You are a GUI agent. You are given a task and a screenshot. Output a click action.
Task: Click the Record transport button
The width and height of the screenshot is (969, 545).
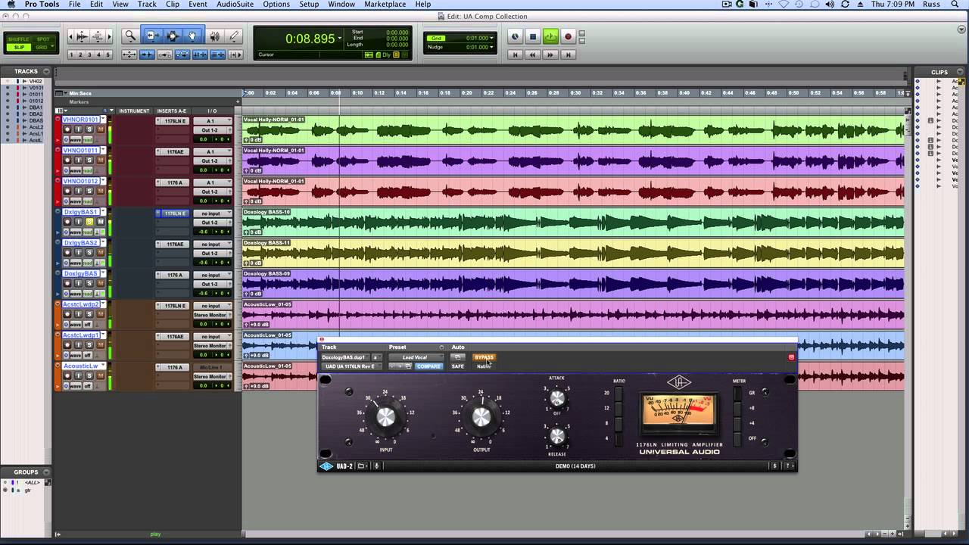pyautogui.click(x=568, y=36)
